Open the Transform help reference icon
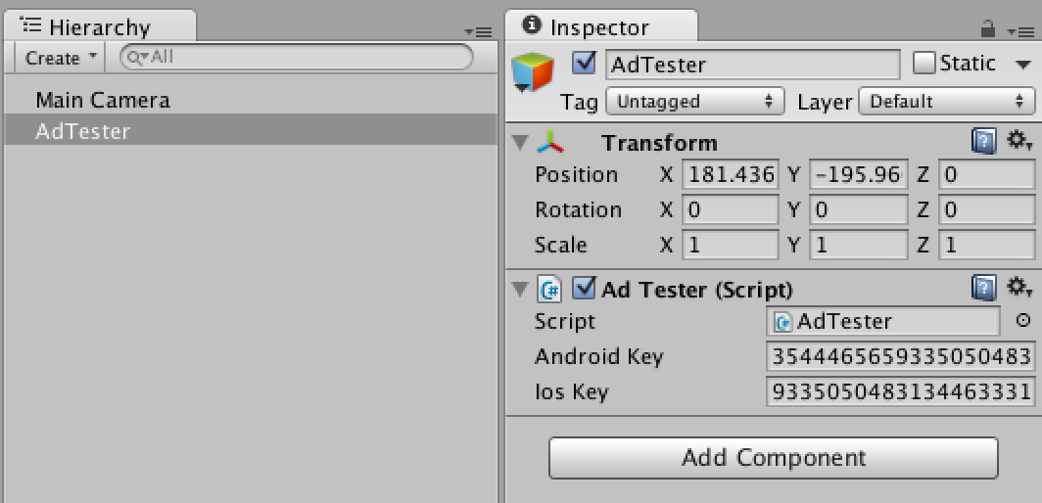 [x=983, y=143]
